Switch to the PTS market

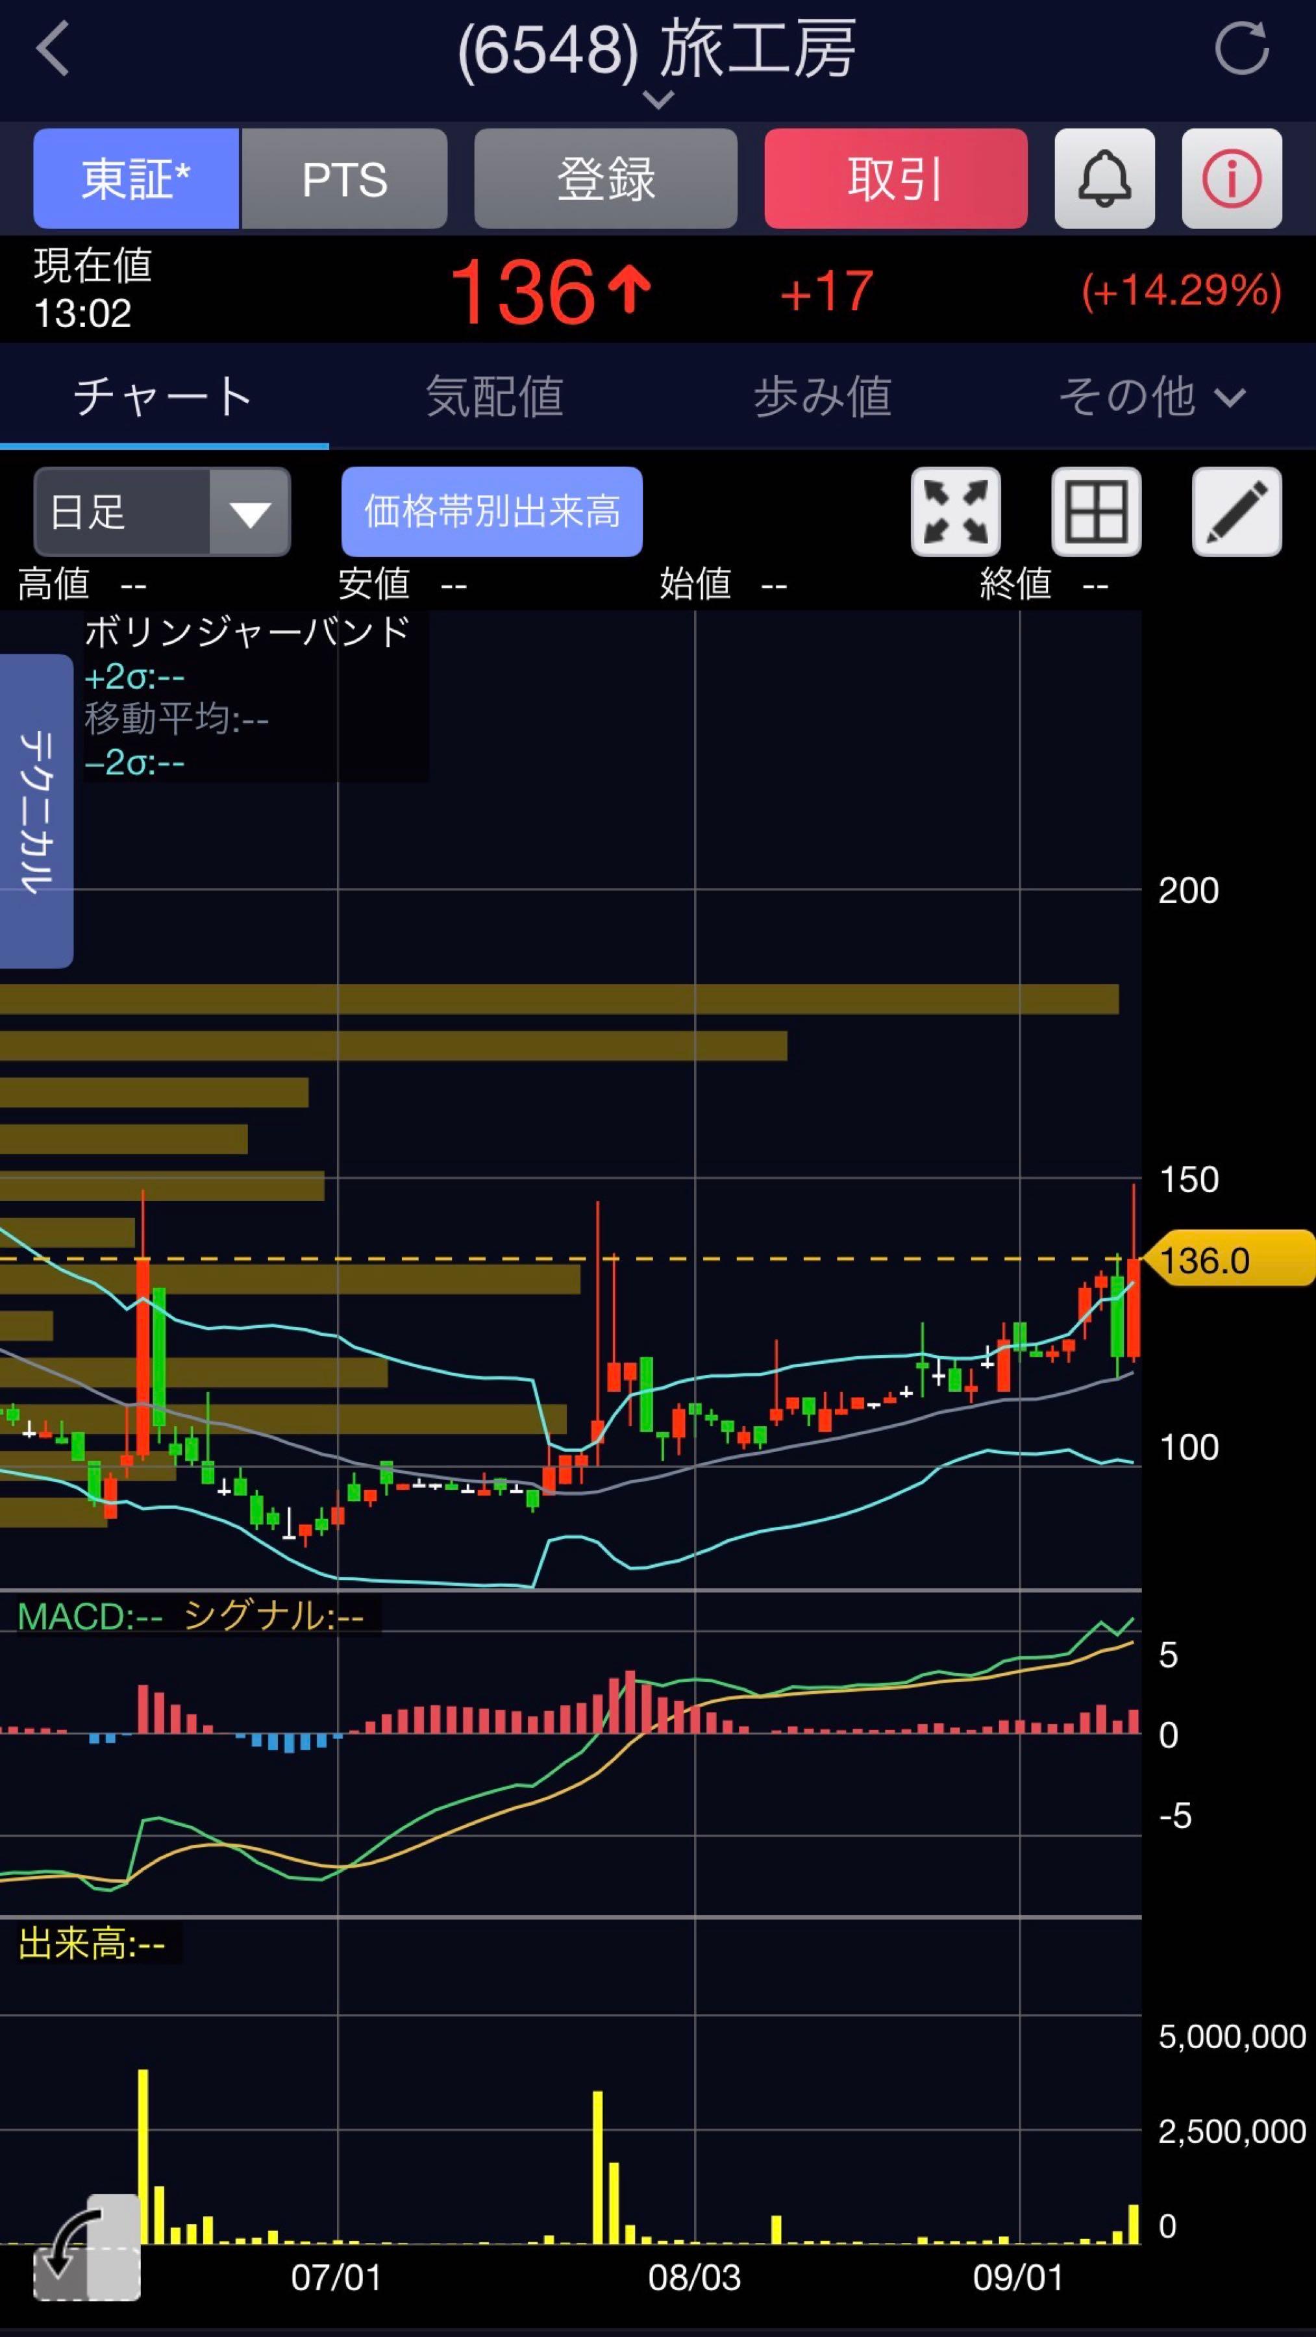pos(345,179)
